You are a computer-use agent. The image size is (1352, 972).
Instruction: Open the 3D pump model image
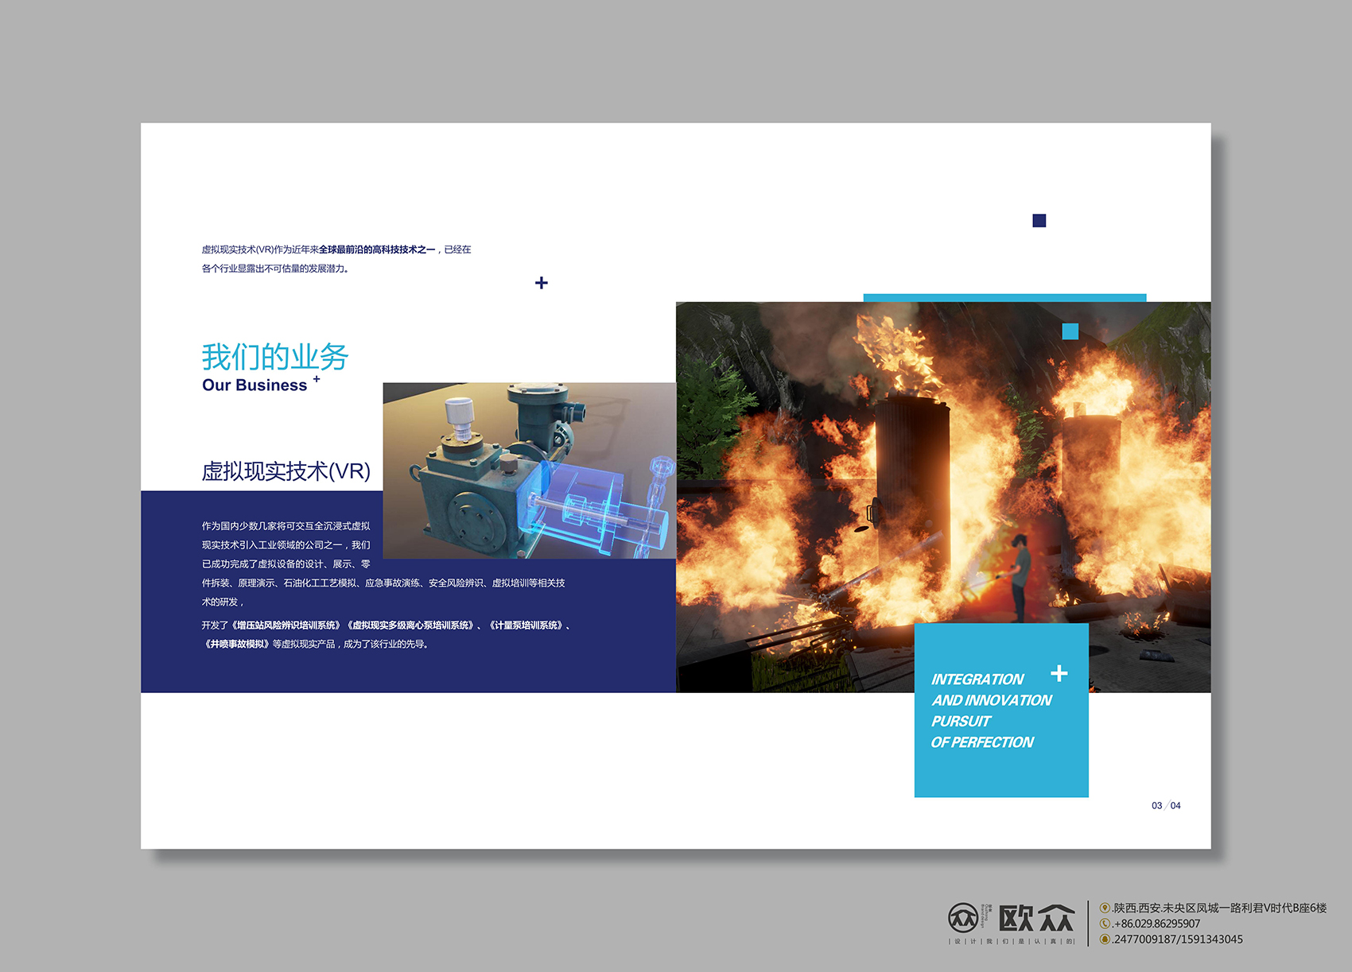(x=530, y=471)
